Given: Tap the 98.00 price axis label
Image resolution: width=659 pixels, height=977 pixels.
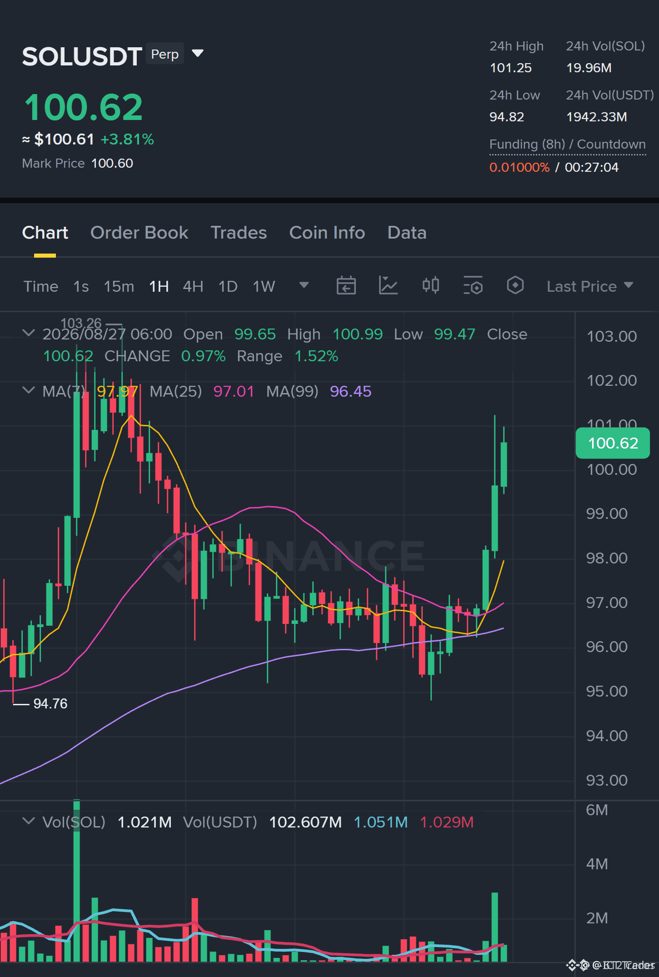Looking at the screenshot, I should [607, 558].
